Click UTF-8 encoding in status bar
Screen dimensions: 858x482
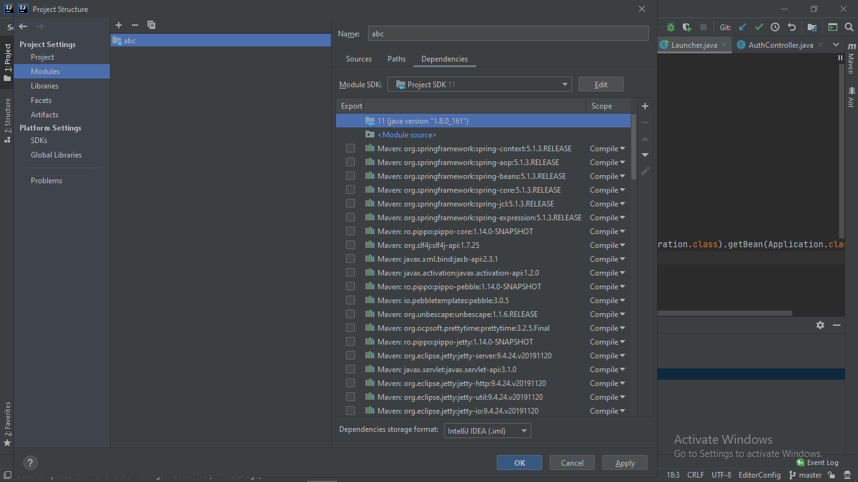pyautogui.click(x=721, y=475)
